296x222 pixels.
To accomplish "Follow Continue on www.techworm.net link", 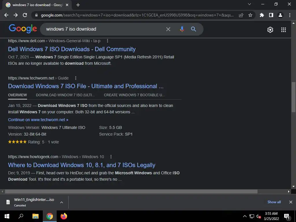I will click(x=38, y=120).
